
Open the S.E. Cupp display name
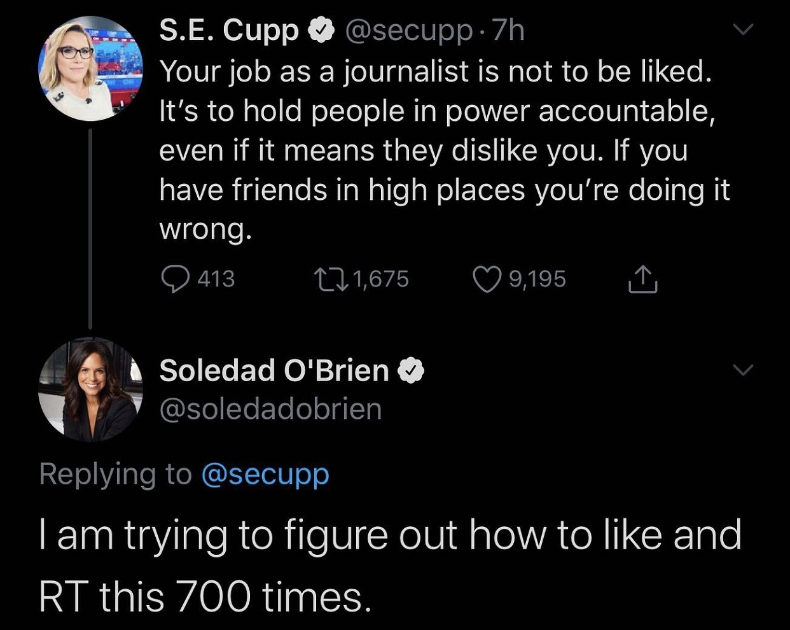pos(228,29)
